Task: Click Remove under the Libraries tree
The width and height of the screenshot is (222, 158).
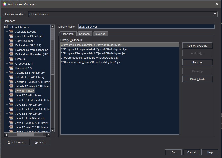Action: 40,142
